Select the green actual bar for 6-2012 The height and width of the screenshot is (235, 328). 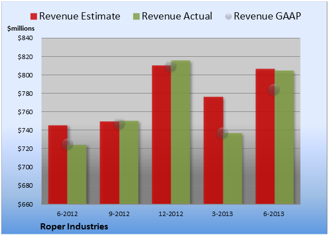pos(77,174)
